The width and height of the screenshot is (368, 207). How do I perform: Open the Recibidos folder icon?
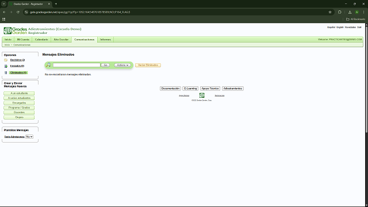point(6,60)
